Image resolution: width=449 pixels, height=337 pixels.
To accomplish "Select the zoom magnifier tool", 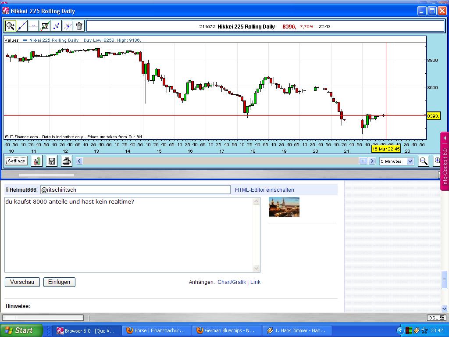I will (11, 26).
